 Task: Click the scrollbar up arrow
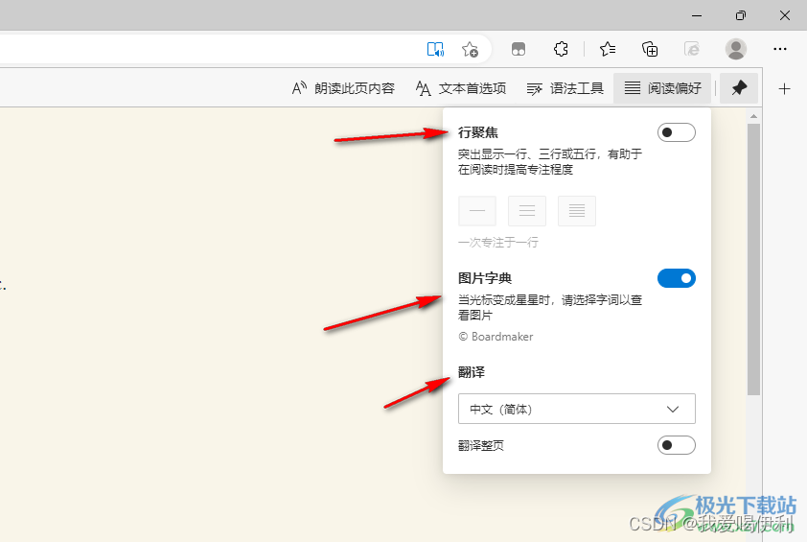click(x=753, y=116)
